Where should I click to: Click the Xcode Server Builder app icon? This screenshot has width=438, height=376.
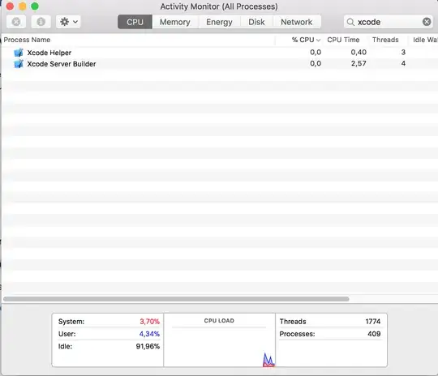(x=19, y=64)
